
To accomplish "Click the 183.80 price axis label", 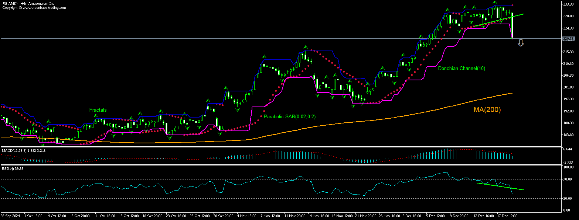I will [x=568, y=135].
